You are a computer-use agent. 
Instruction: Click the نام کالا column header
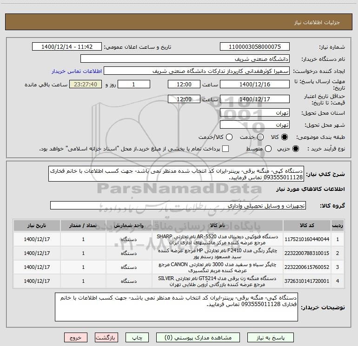[217, 225]
